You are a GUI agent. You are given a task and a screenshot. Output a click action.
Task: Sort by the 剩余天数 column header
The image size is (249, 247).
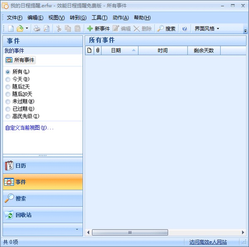click(204, 51)
